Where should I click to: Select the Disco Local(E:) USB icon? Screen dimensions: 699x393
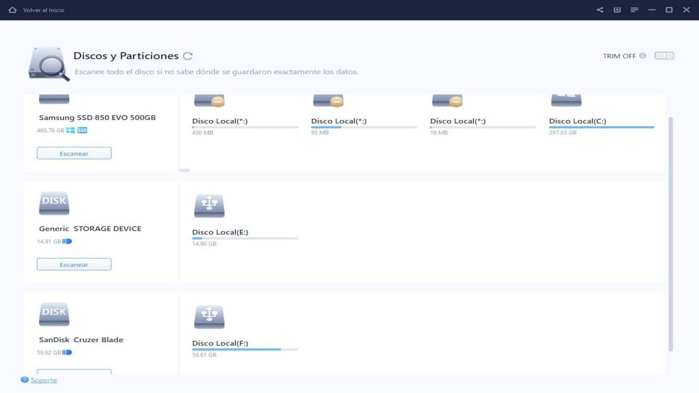coord(209,206)
